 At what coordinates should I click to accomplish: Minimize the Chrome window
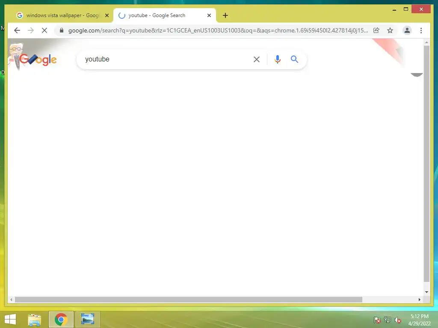coord(394,9)
